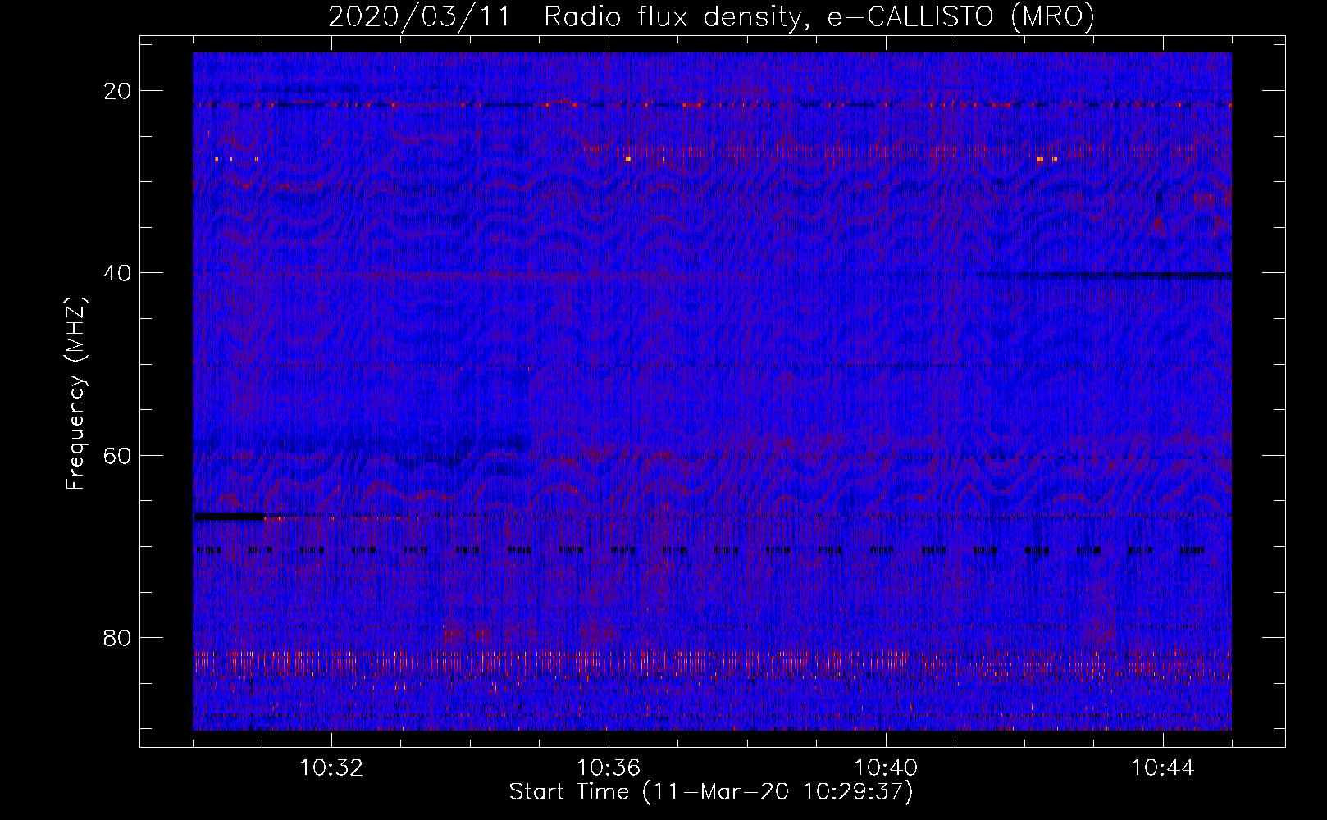Screen dimensions: 1327x820
Task: Click the dark horizontal line at 40 MHz after 10:41
Action: pyautogui.click(x=1107, y=276)
